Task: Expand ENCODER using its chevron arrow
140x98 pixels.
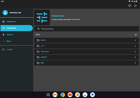Action: click(x=135, y=52)
